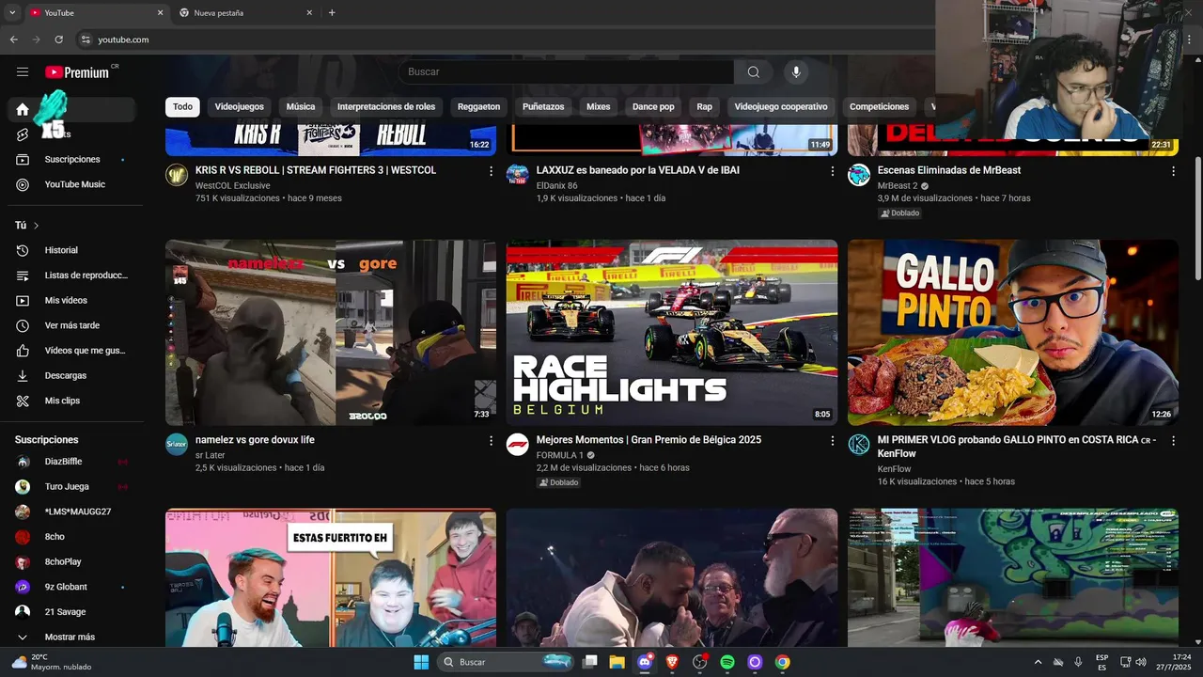Click the YouTube Premium logo

click(x=77, y=72)
